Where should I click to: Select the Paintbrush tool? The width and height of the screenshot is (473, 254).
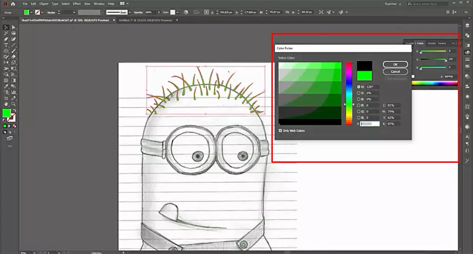pyautogui.click(x=14, y=51)
